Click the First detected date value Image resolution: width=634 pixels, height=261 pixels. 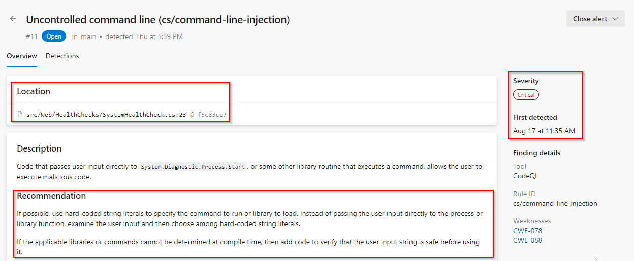(x=544, y=131)
